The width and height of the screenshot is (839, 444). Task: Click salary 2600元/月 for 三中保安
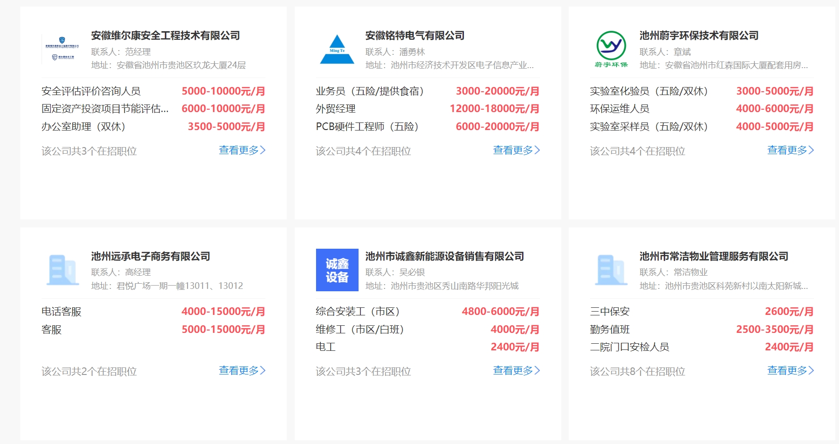tap(789, 312)
